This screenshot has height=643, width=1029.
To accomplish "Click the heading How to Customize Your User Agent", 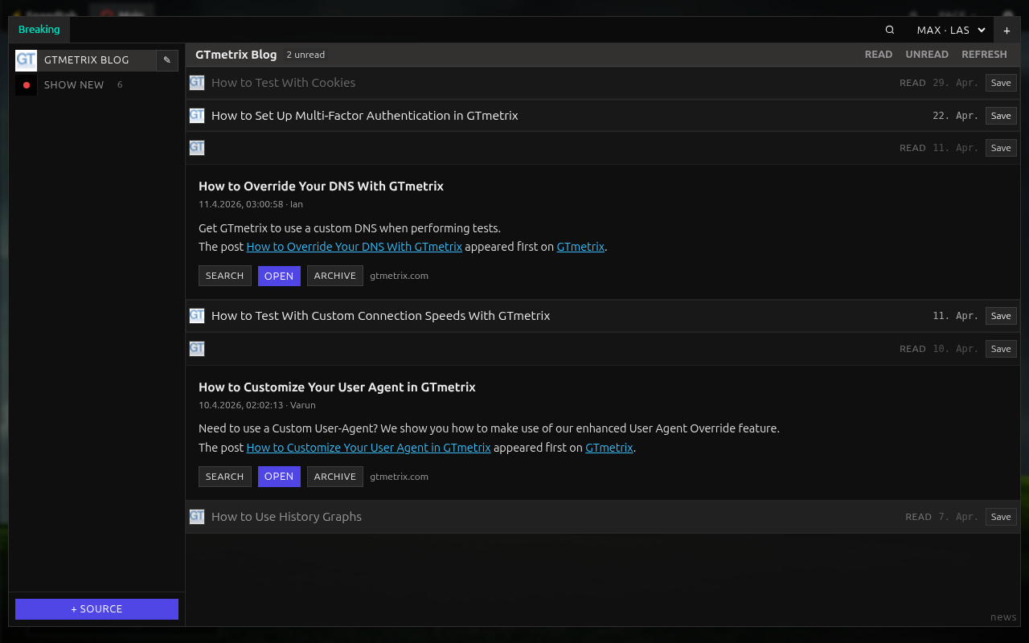I will [x=337, y=387].
